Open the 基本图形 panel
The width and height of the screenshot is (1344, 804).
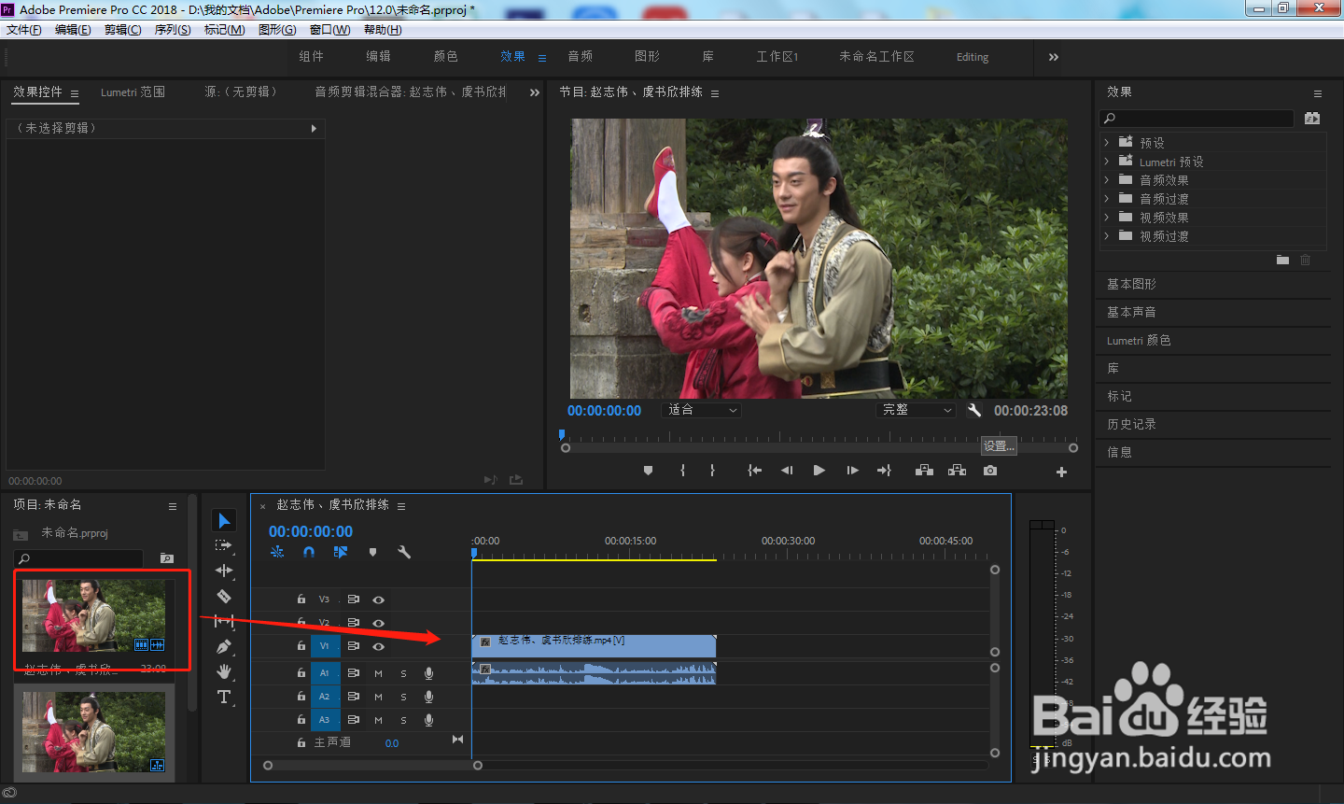(1131, 284)
